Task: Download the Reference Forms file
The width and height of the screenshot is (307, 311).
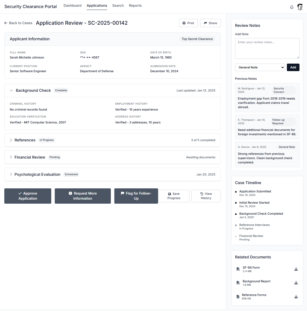Action: click(296, 297)
